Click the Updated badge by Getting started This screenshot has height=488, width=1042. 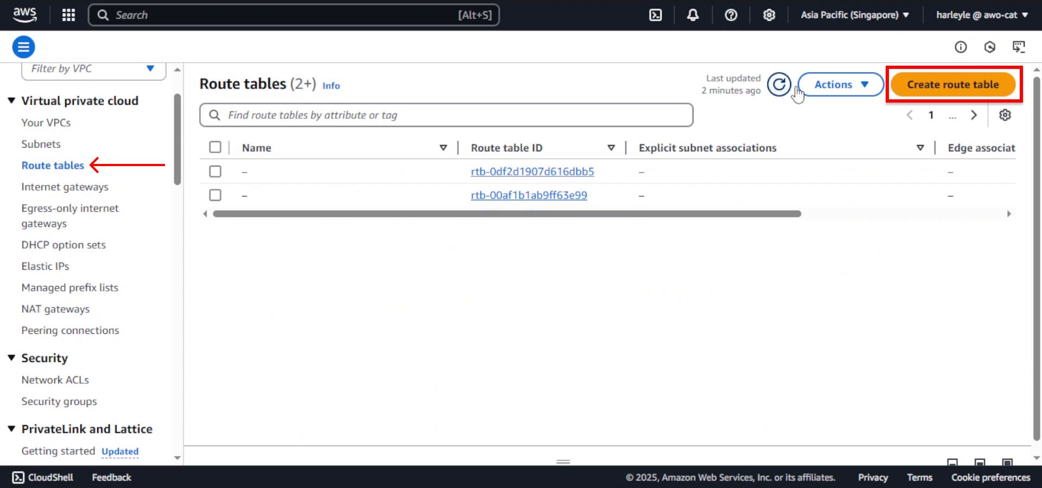point(120,452)
